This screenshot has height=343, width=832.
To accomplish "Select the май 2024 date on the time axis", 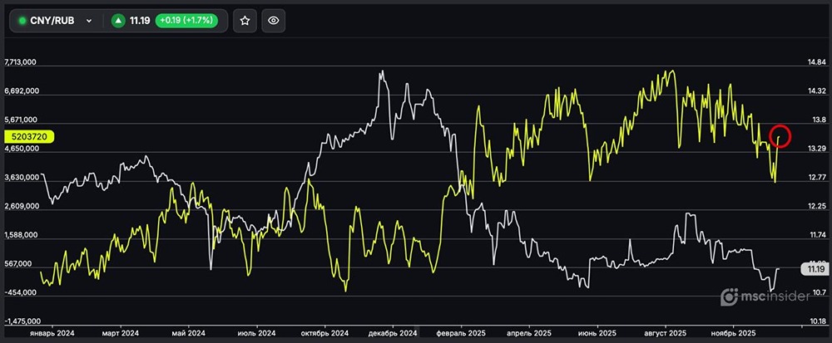I will click(x=189, y=334).
